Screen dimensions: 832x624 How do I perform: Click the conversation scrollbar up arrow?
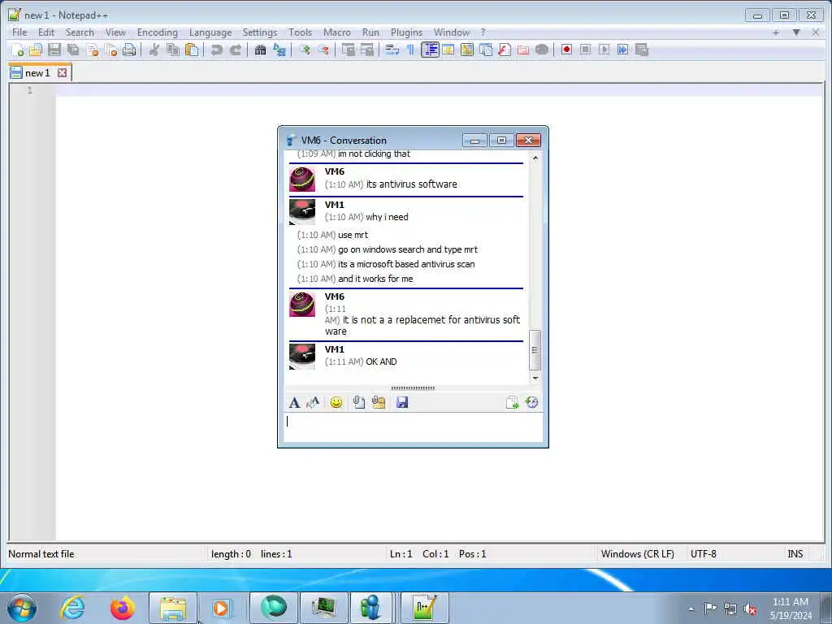(x=535, y=158)
